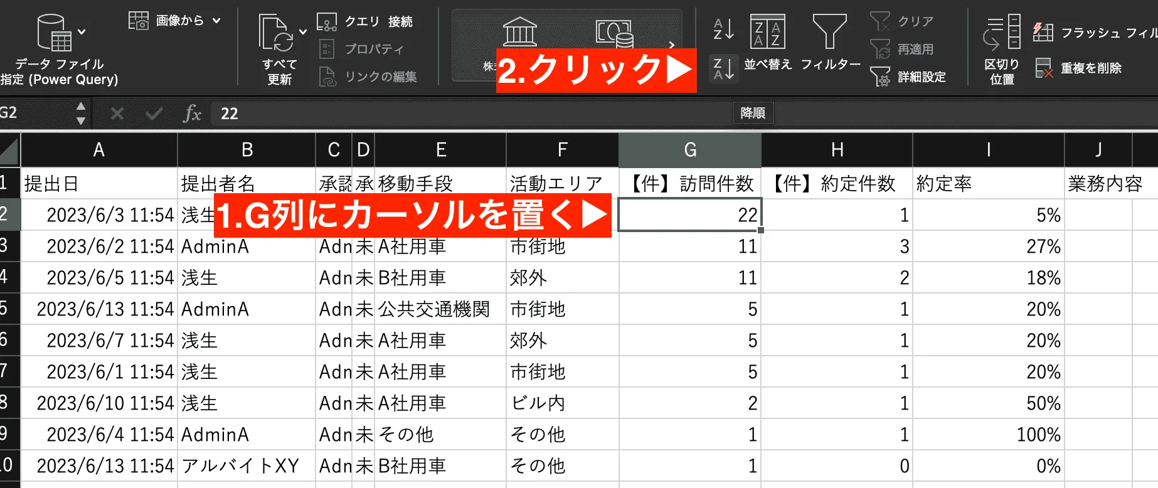Click the date cell 2023/6/10 11:54
Screen dimensions: 1158x488
(99, 403)
